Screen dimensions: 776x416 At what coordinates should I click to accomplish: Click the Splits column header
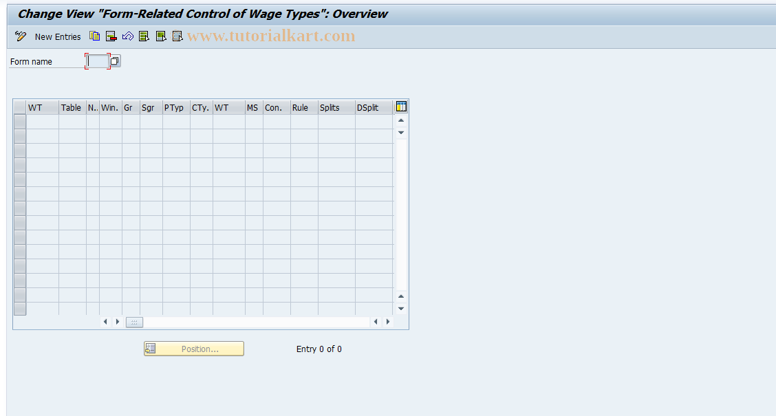[336, 107]
